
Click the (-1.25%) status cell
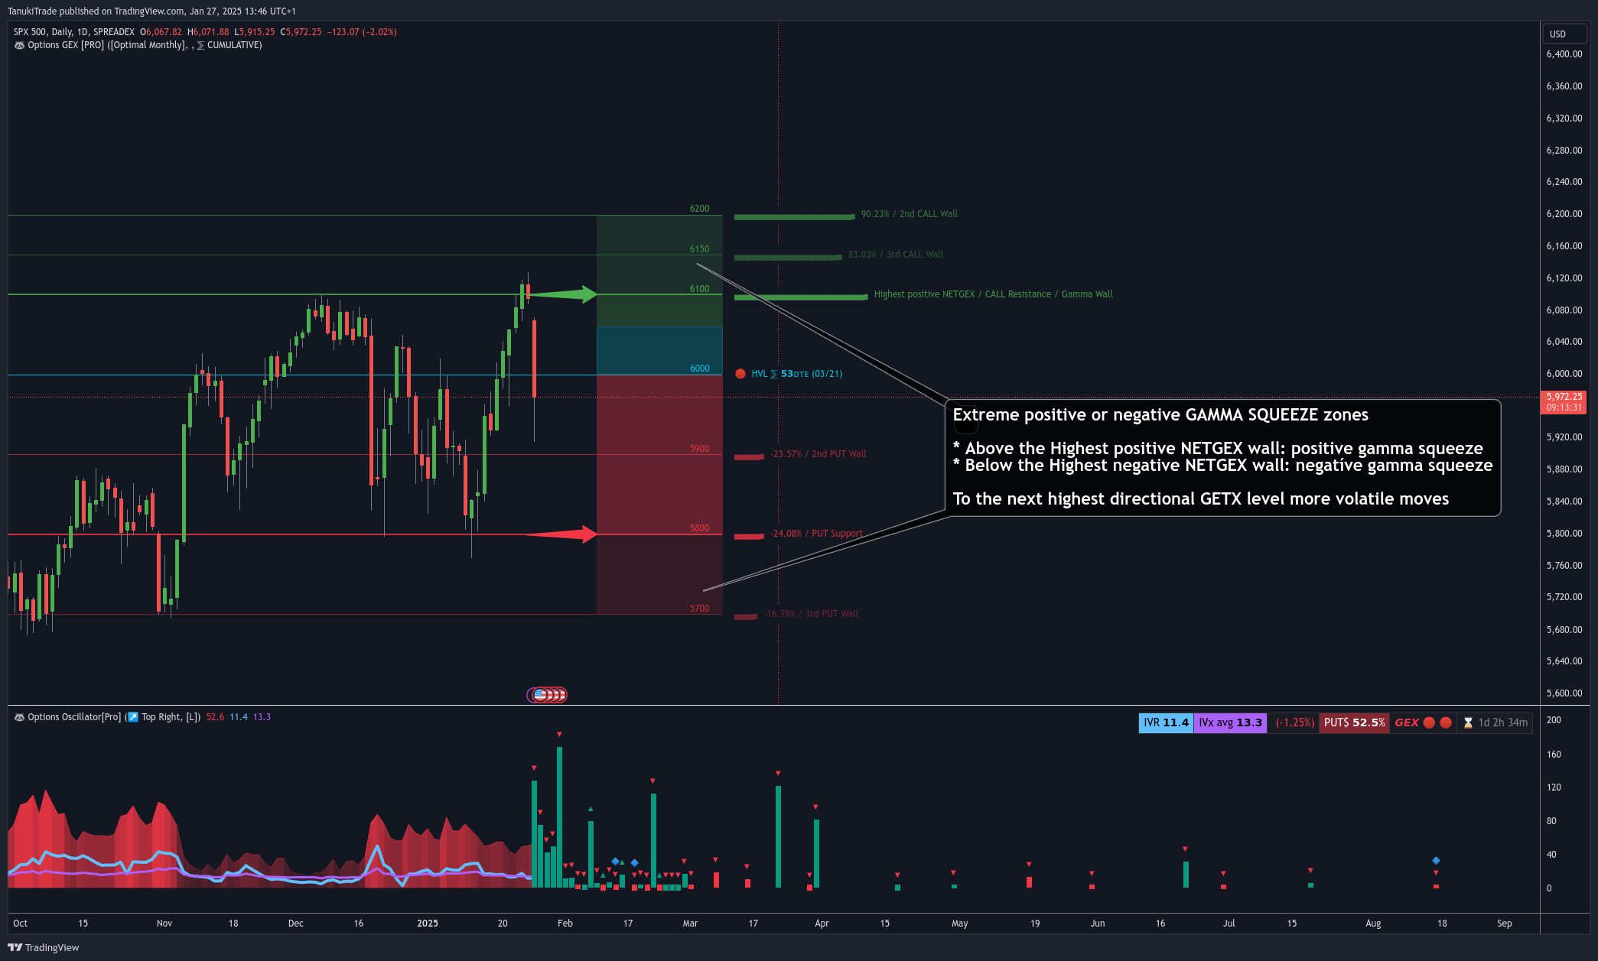[x=1294, y=722]
